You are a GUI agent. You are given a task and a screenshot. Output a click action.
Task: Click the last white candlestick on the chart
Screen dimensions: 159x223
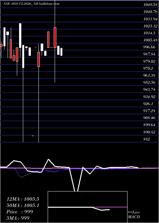click(61, 52)
